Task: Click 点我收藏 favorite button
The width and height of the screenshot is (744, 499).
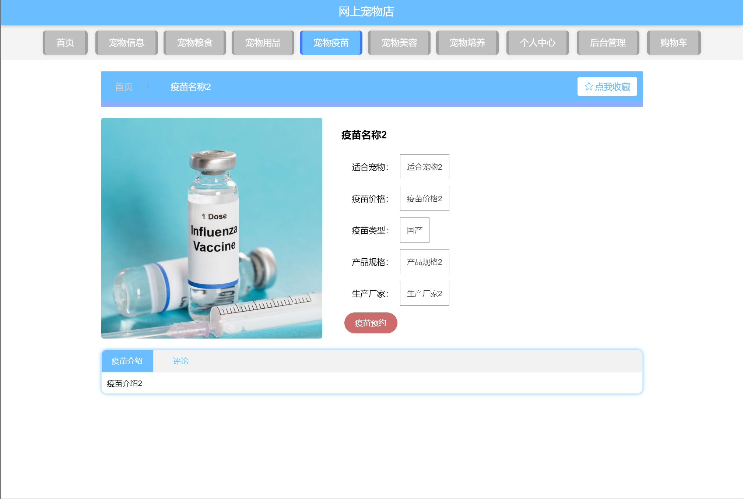Action: pos(612,87)
